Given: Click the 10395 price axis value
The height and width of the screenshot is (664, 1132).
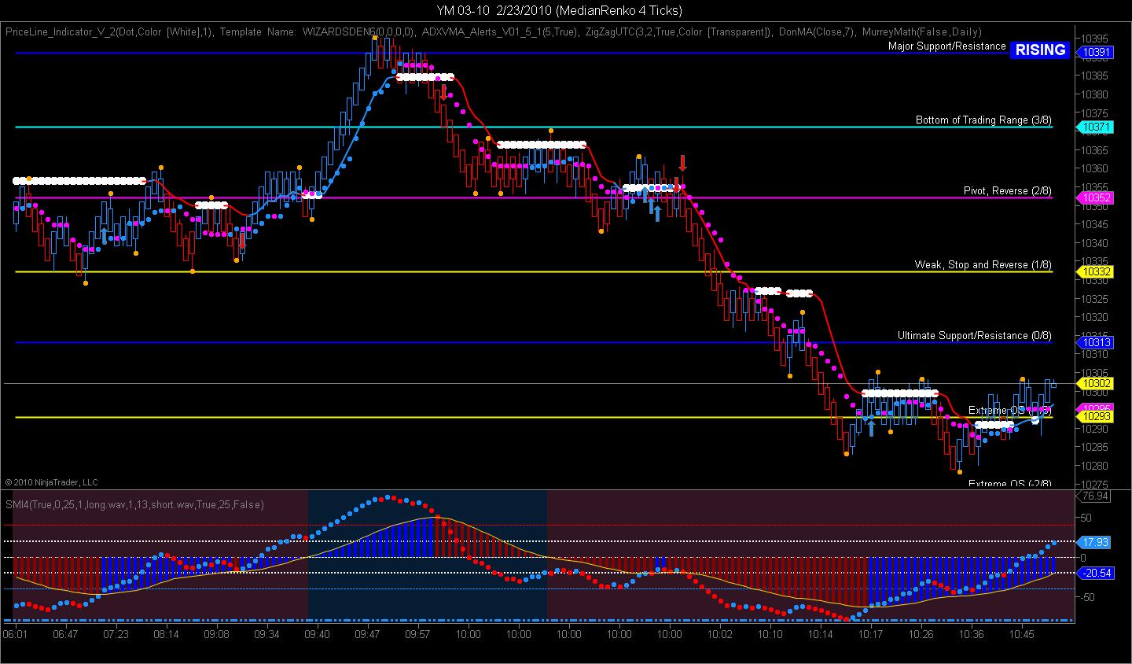Looking at the screenshot, I should pos(1094,38).
